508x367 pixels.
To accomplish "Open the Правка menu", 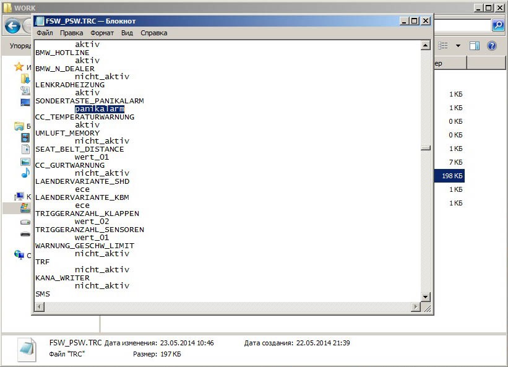I will (x=72, y=33).
